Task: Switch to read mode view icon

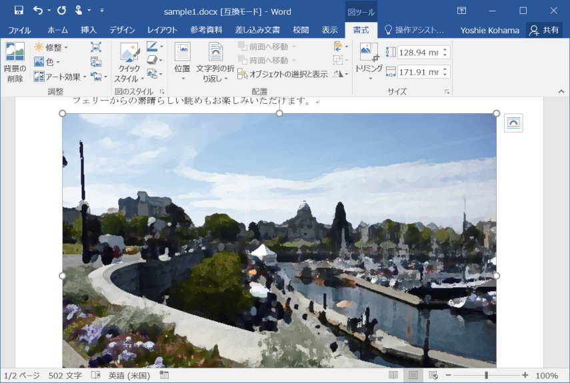Action: (393, 375)
